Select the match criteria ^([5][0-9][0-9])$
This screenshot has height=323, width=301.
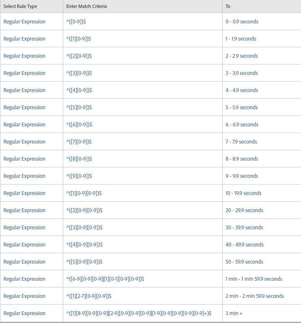(x=84, y=262)
